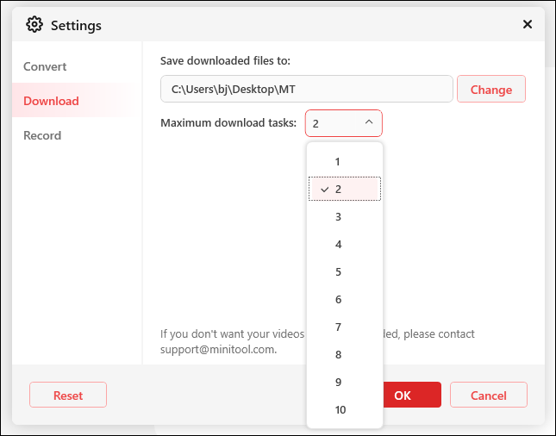Select option 7 in the list
The image size is (556, 436).
[x=344, y=327]
